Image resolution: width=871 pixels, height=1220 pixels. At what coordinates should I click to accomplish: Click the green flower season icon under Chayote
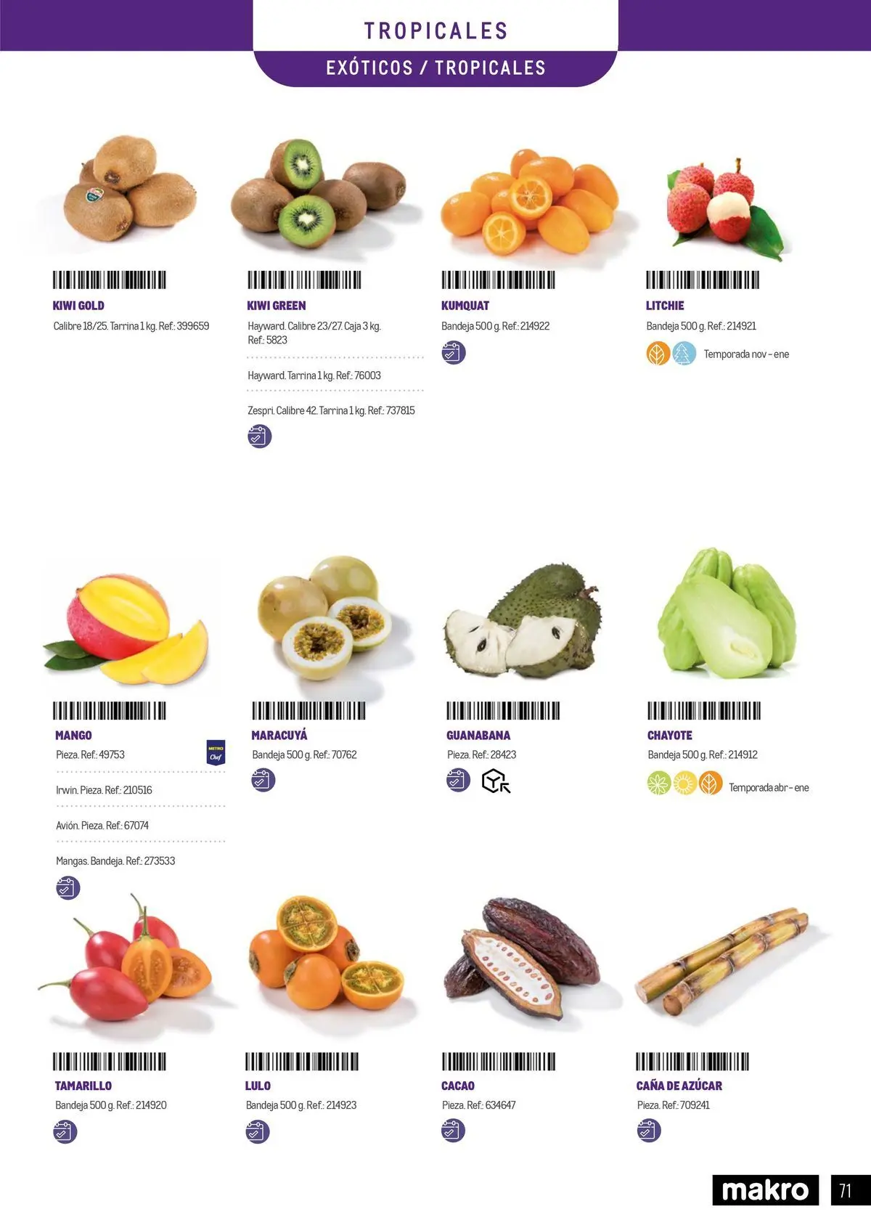659,784
